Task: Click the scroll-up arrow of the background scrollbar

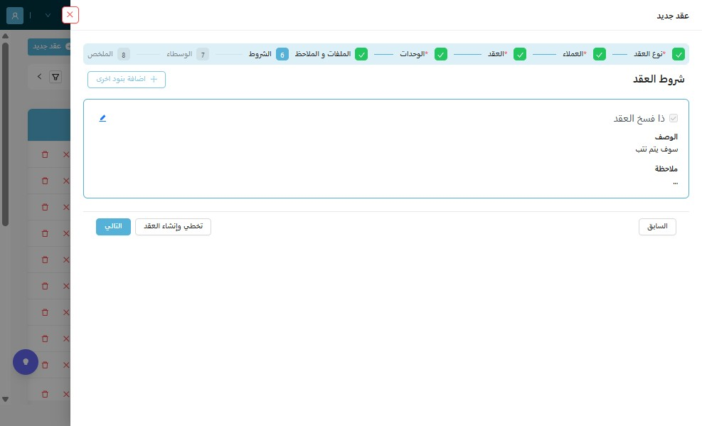Action: tap(6, 36)
